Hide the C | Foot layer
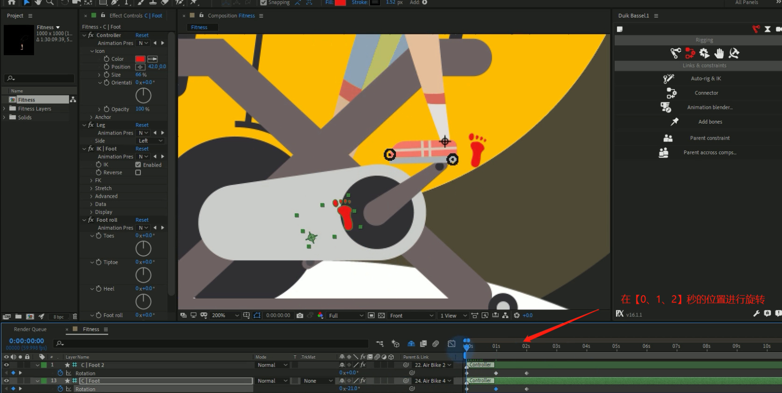The height and width of the screenshot is (393, 782). pyautogui.click(x=6, y=381)
